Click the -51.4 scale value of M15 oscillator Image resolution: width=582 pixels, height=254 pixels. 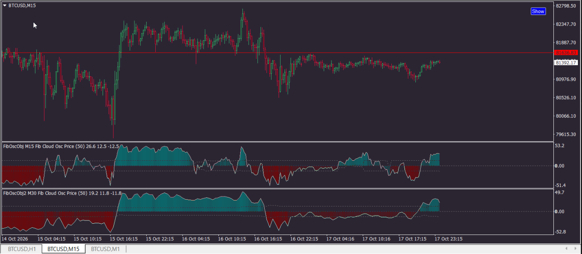pos(560,186)
